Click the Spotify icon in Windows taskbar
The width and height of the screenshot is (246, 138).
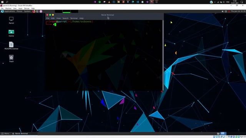click(100, 2)
